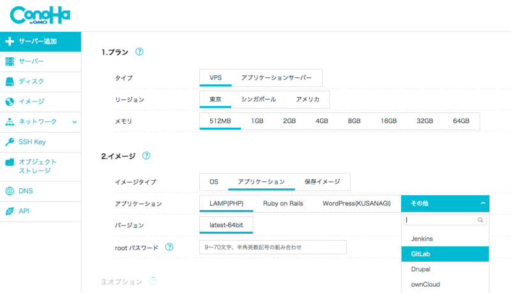Select Ruby on Rails application
The image size is (511, 293).
point(283,204)
